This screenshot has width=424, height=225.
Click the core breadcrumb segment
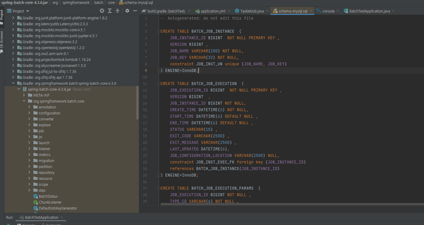111,2
